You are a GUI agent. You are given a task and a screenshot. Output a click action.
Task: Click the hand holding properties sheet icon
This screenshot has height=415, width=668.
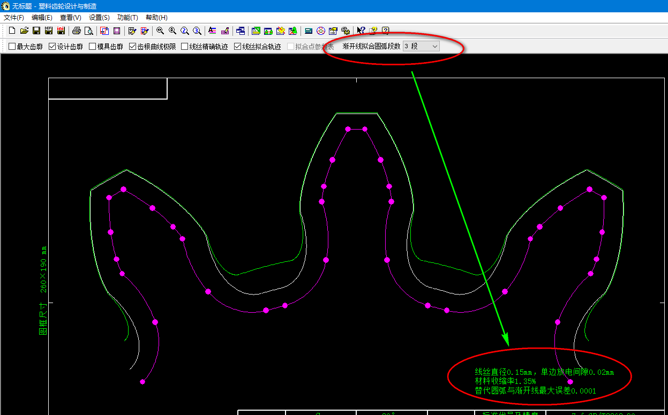[x=333, y=31]
